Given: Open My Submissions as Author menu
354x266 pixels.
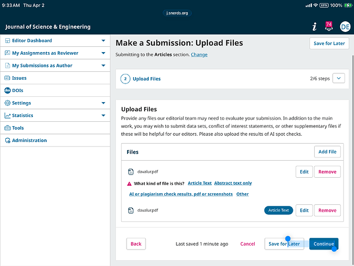Looking at the screenshot, I should click(42, 65).
